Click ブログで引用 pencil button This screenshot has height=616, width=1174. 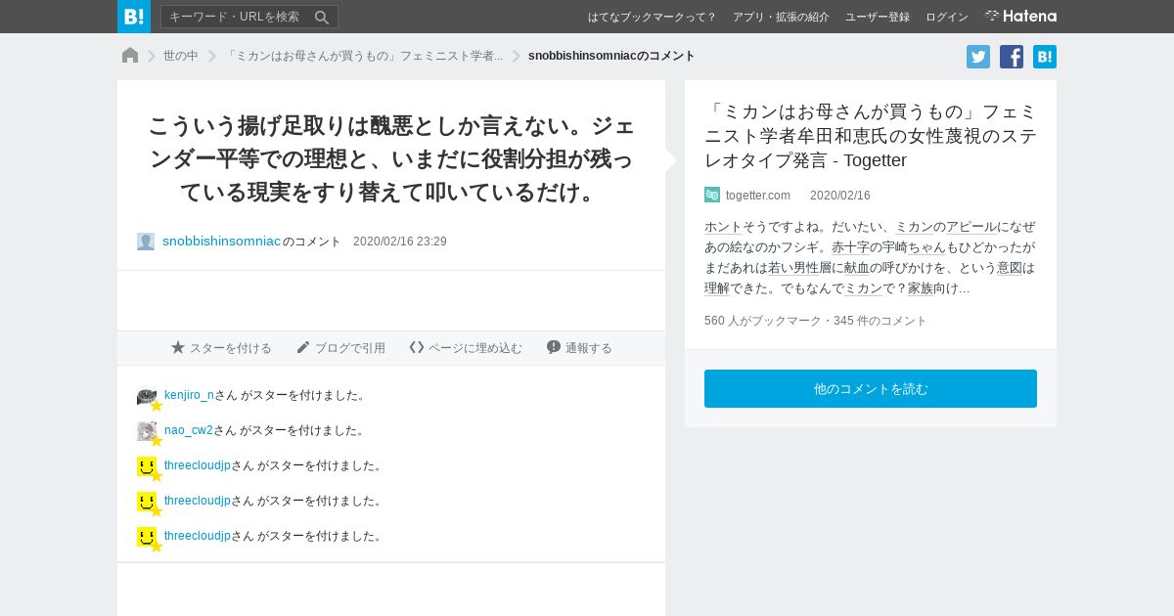coord(340,348)
